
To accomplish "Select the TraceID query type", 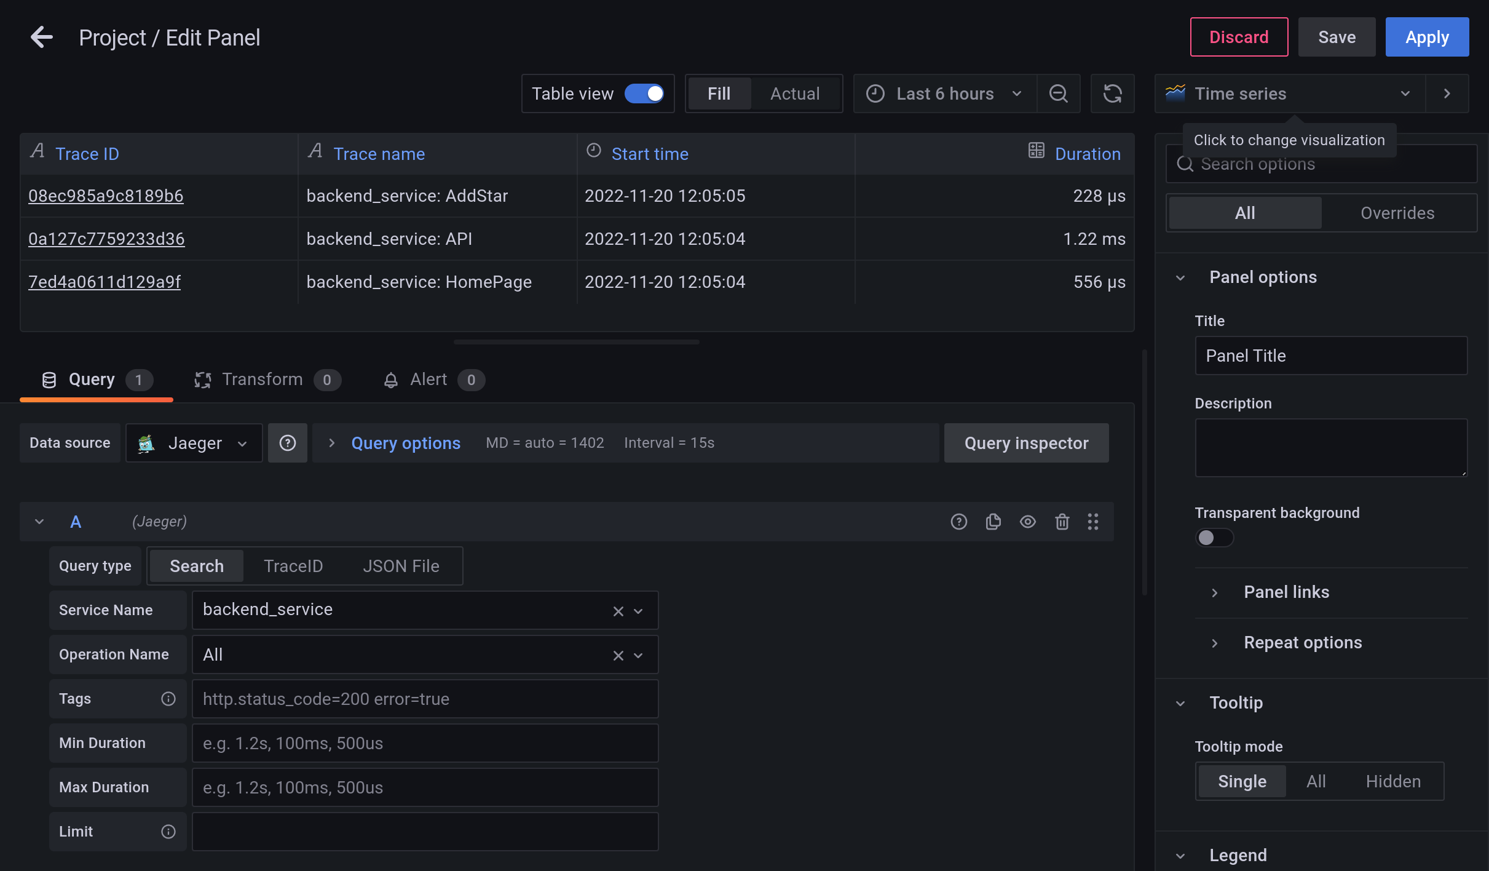I will click(x=293, y=566).
